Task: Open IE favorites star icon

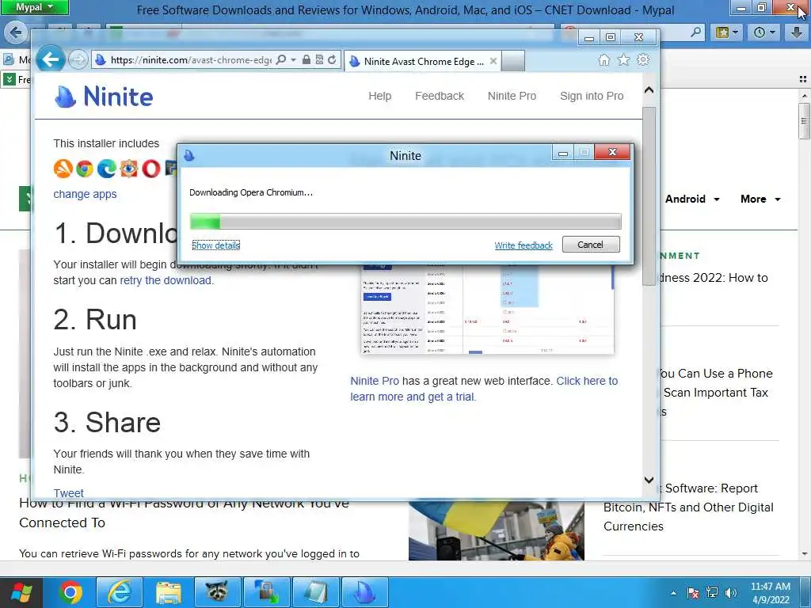Action: (x=624, y=60)
